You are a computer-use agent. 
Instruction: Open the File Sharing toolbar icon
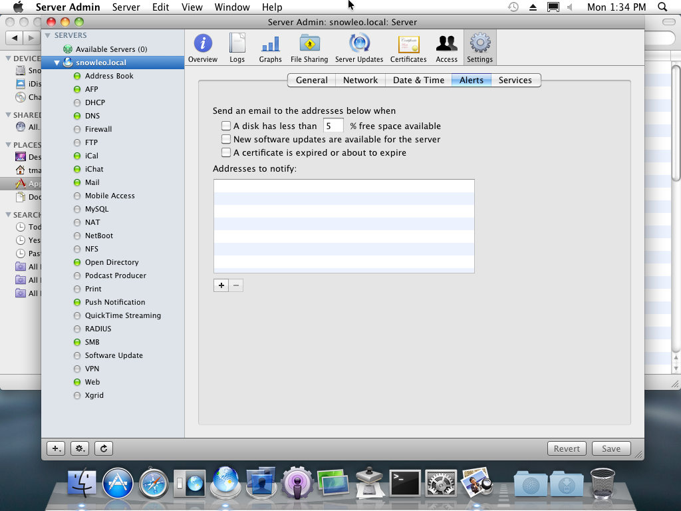(x=309, y=48)
